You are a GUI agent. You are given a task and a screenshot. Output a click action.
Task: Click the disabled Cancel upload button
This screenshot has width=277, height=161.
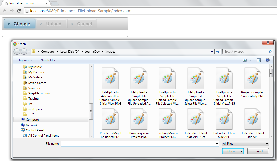point(82,24)
